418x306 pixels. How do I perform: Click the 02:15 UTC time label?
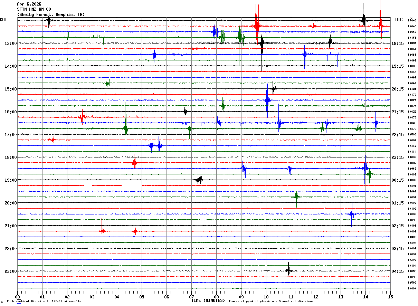pos(398,226)
